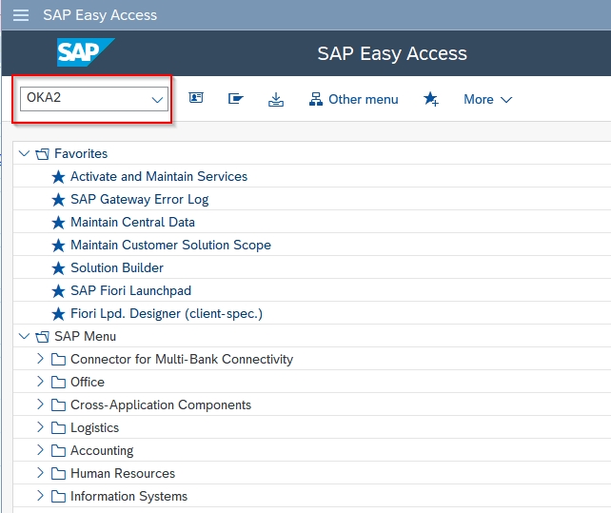Click the SAP logo
This screenshot has width=611, height=513.
(86, 52)
